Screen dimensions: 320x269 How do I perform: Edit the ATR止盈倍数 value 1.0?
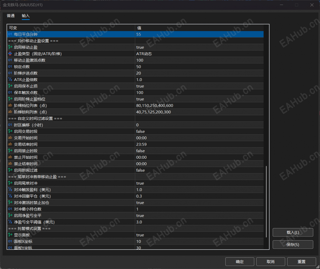coord(199,79)
